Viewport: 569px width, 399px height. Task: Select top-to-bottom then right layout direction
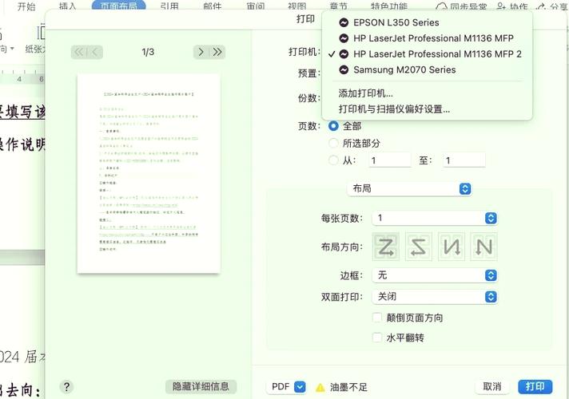[452, 247]
